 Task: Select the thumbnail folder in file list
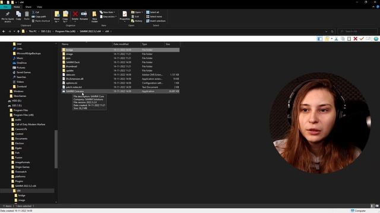[121, 66]
